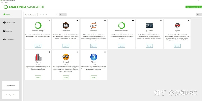
Task: Click the Qt Console IPython icon
Action: click(x=149, y=25)
